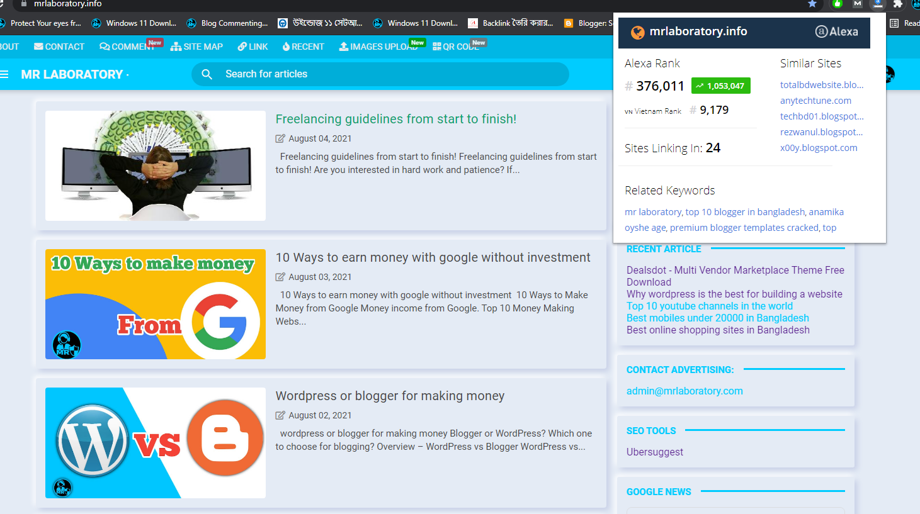Click the Alexa Rank value 376,011

click(x=660, y=86)
